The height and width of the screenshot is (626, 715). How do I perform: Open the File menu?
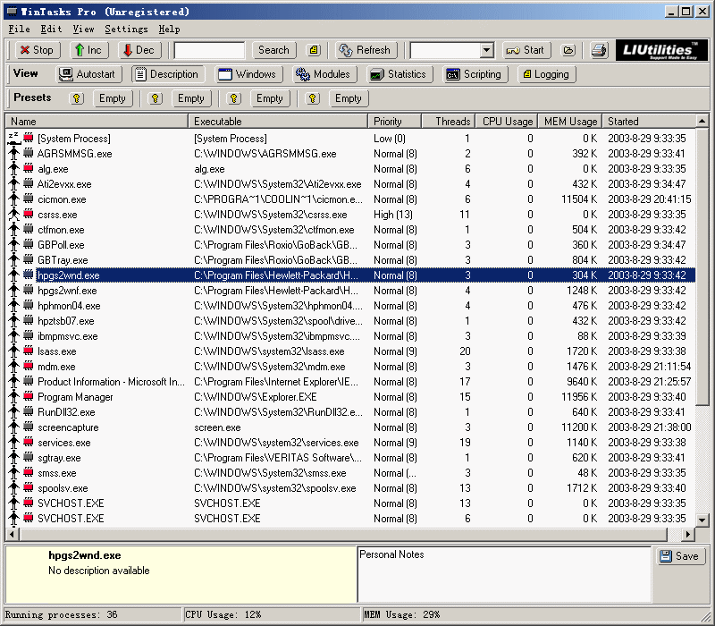click(19, 30)
